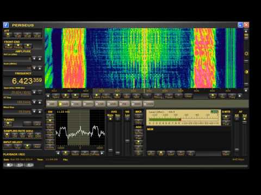This screenshot has height=195, width=261.
Task: Select SAM demodulation mode
Action: [64, 104]
